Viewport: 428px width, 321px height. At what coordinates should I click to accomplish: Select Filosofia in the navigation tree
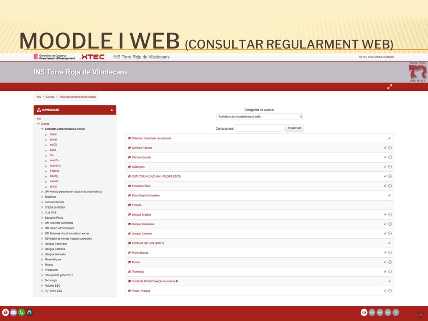(x=54, y=171)
